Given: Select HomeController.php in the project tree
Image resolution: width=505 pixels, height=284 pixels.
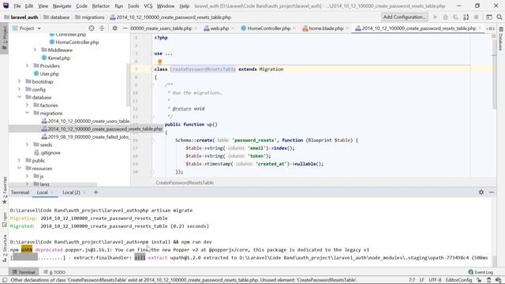Looking at the screenshot, I should pos(77,42).
